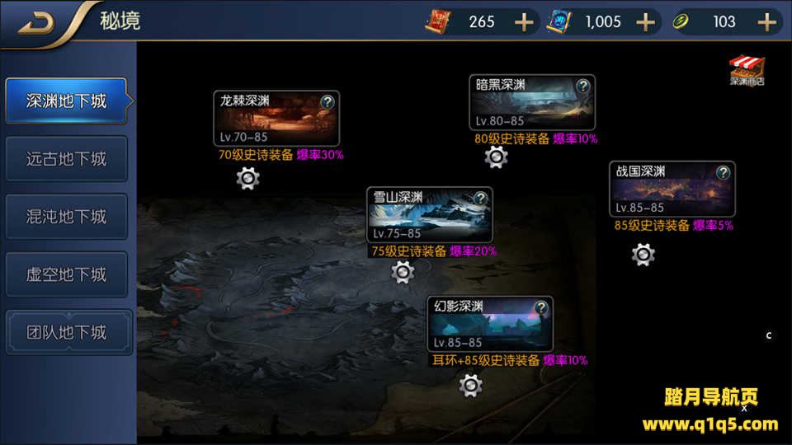
Task: Open settings gear under 雪山深渊
Action: (403, 272)
